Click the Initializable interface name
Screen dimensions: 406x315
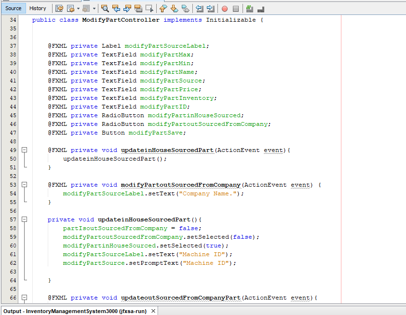pos(230,20)
